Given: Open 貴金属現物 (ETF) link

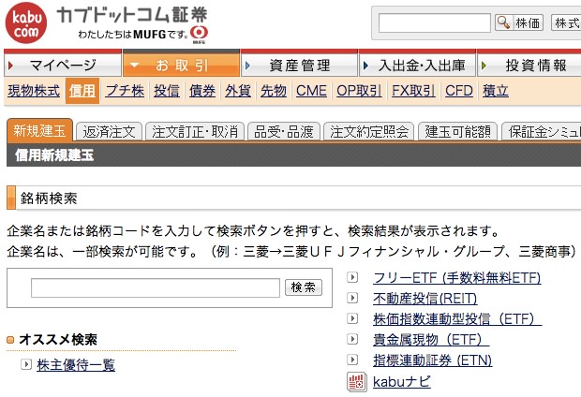Looking at the screenshot, I should pyautogui.click(x=431, y=339).
